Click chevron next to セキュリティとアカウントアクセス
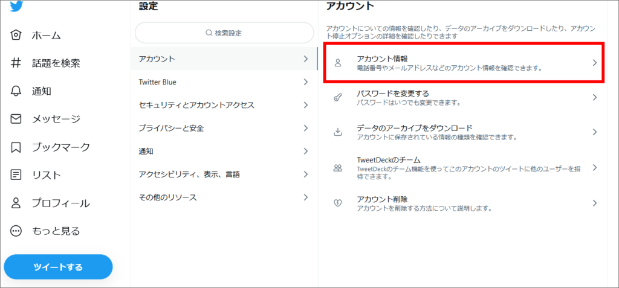The width and height of the screenshot is (619, 288). click(305, 105)
